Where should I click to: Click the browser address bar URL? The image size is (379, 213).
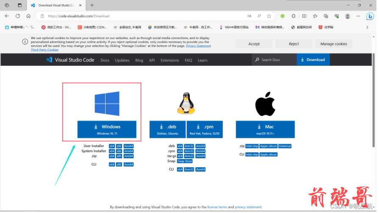pyautogui.click(x=78, y=16)
